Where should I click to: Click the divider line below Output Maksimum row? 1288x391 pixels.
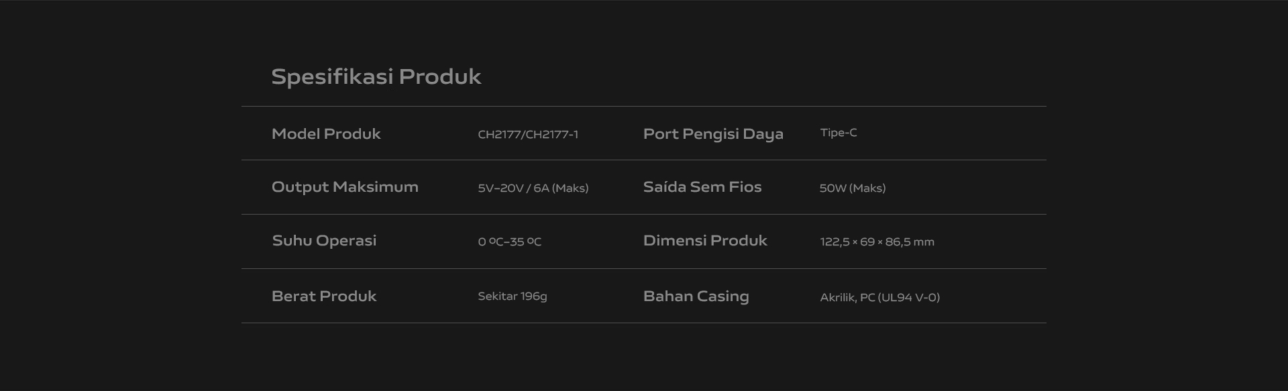coord(644,214)
